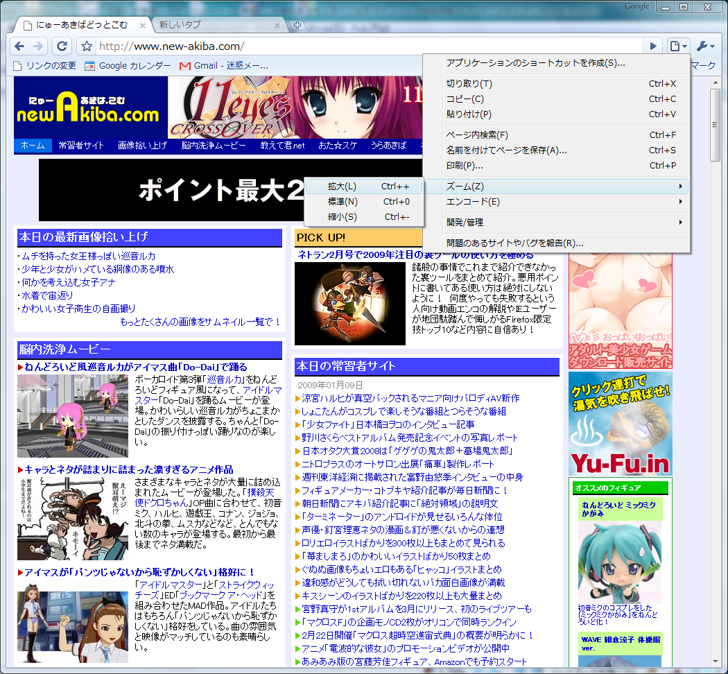Click the manga-style anime mashup thumbnail
This screenshot has height=674, width=728.
tap(73, 519)
